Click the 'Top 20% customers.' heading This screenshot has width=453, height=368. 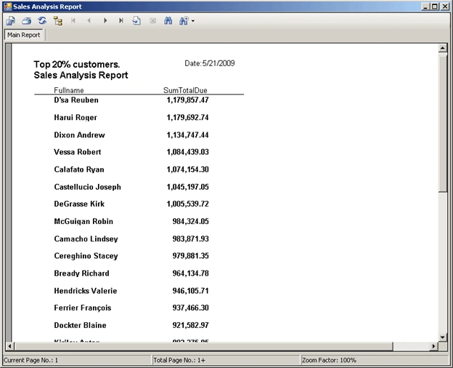click(77, 64)
